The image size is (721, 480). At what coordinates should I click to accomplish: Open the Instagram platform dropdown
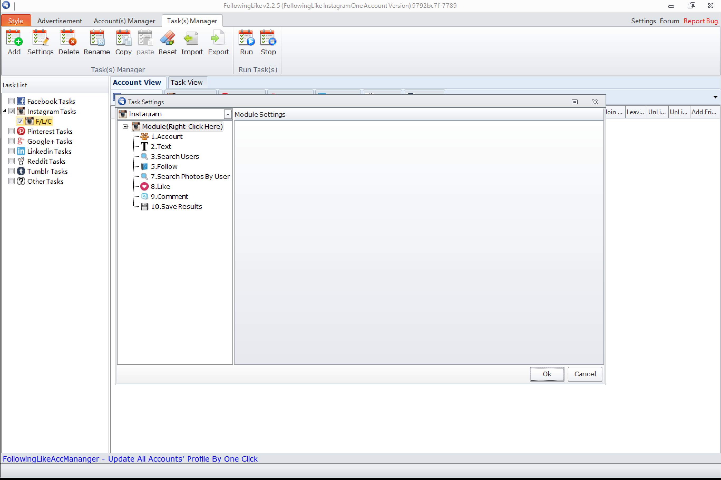(227, 114)
